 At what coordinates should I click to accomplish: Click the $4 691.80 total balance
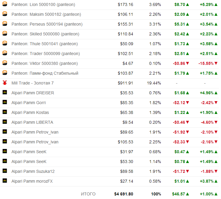pos(124,194)
